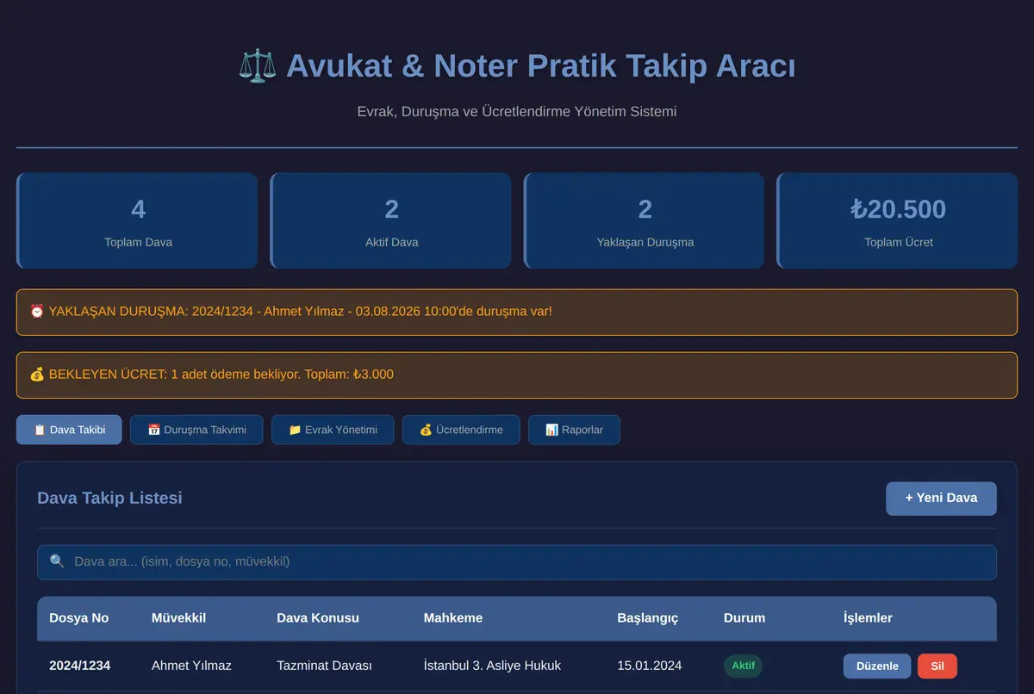Focus the Dava ara search field

517,562
